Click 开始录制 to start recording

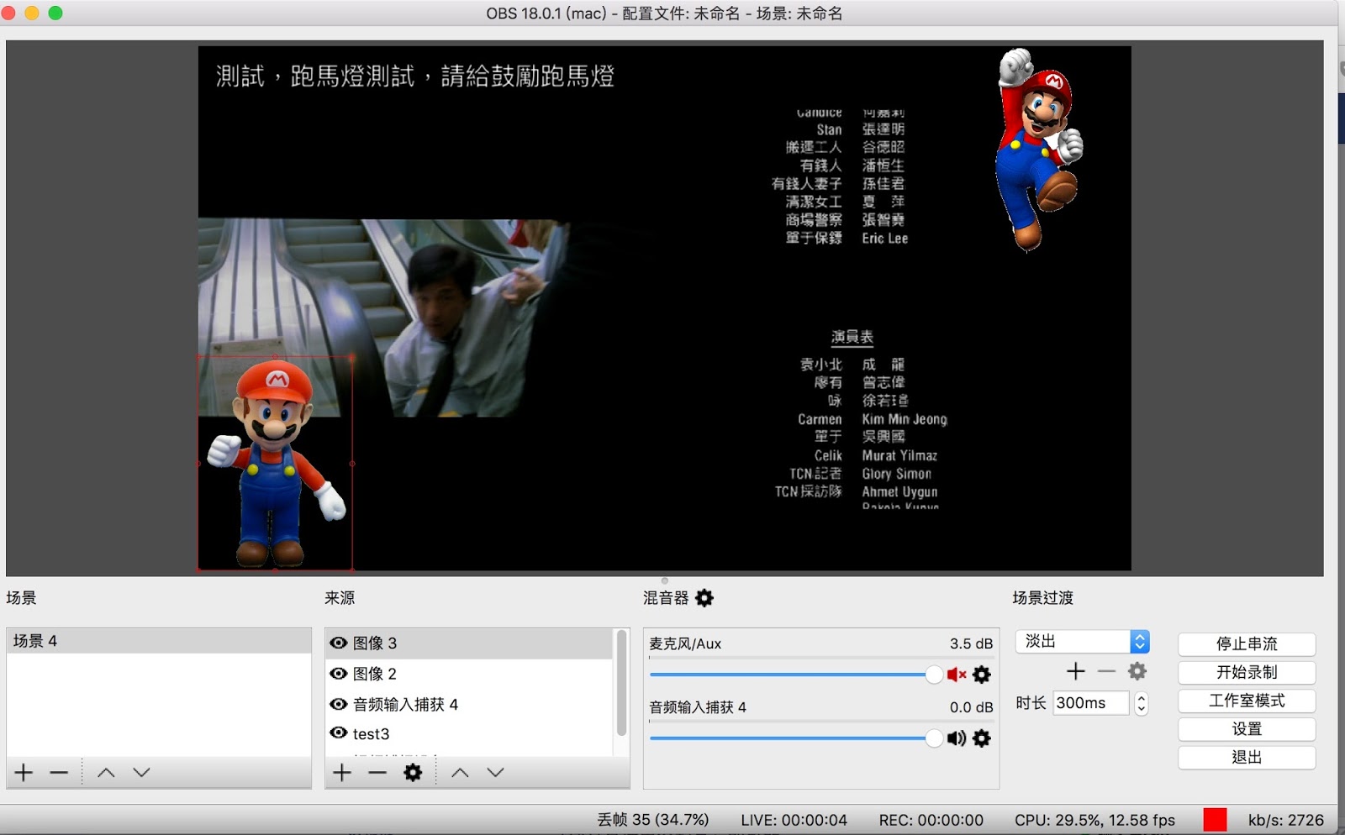(1247, 672)
